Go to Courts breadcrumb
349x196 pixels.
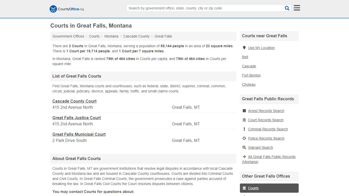[x=94, y=36]
